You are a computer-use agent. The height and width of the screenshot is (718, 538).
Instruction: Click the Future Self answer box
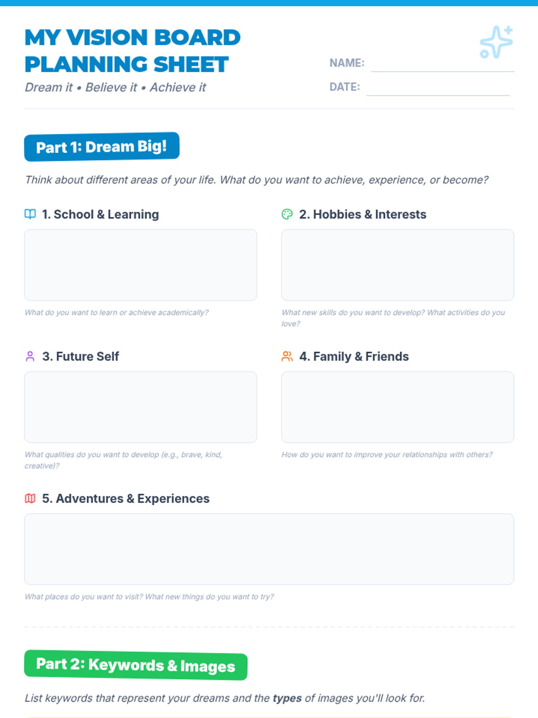coord(141,407)
